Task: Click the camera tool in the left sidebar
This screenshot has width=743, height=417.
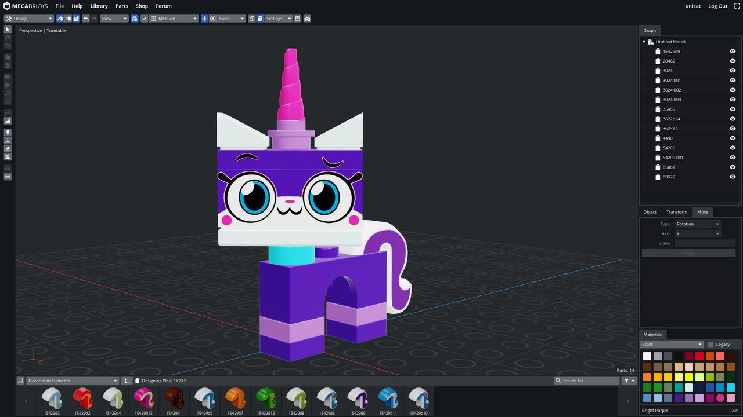Action: [8, 156]
